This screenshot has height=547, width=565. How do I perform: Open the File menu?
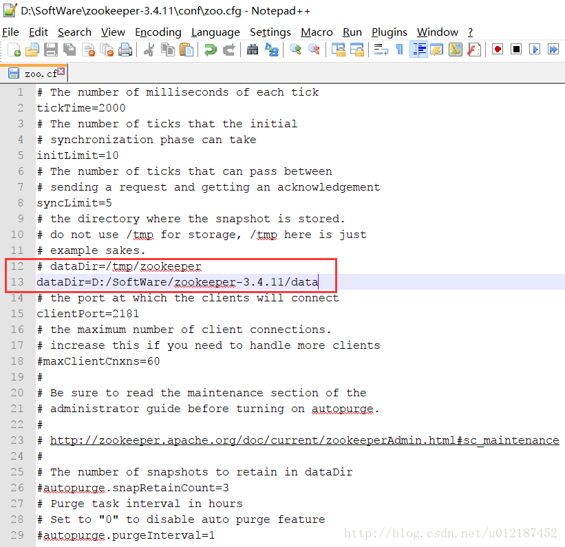coord(10,32)
